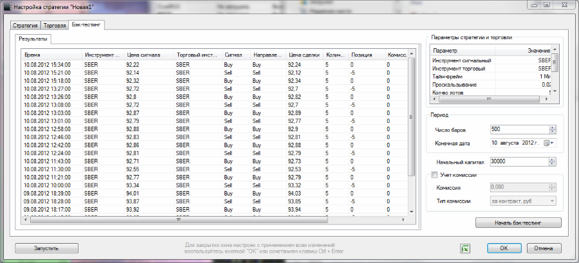Click the Цена сигнала column header

click(x=149, y=55)
